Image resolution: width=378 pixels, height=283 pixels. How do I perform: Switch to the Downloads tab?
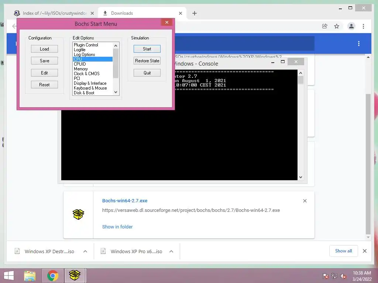click(x=142, y=13)
